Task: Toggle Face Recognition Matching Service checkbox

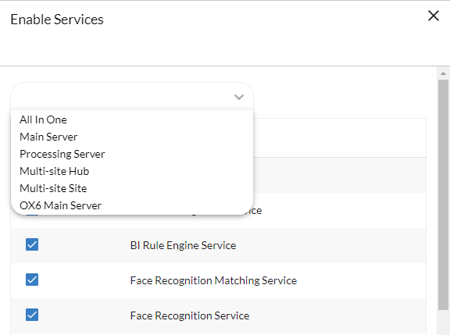Action: click(32, 280)
